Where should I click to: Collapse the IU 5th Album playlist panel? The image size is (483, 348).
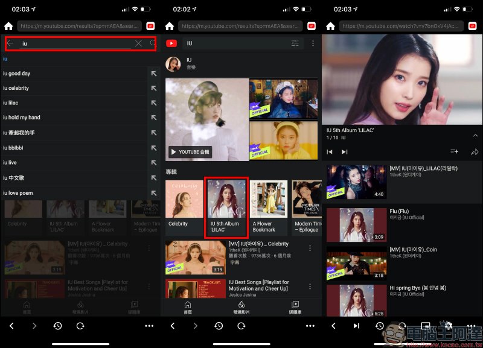pyautogui.click(x=475, y=135)
